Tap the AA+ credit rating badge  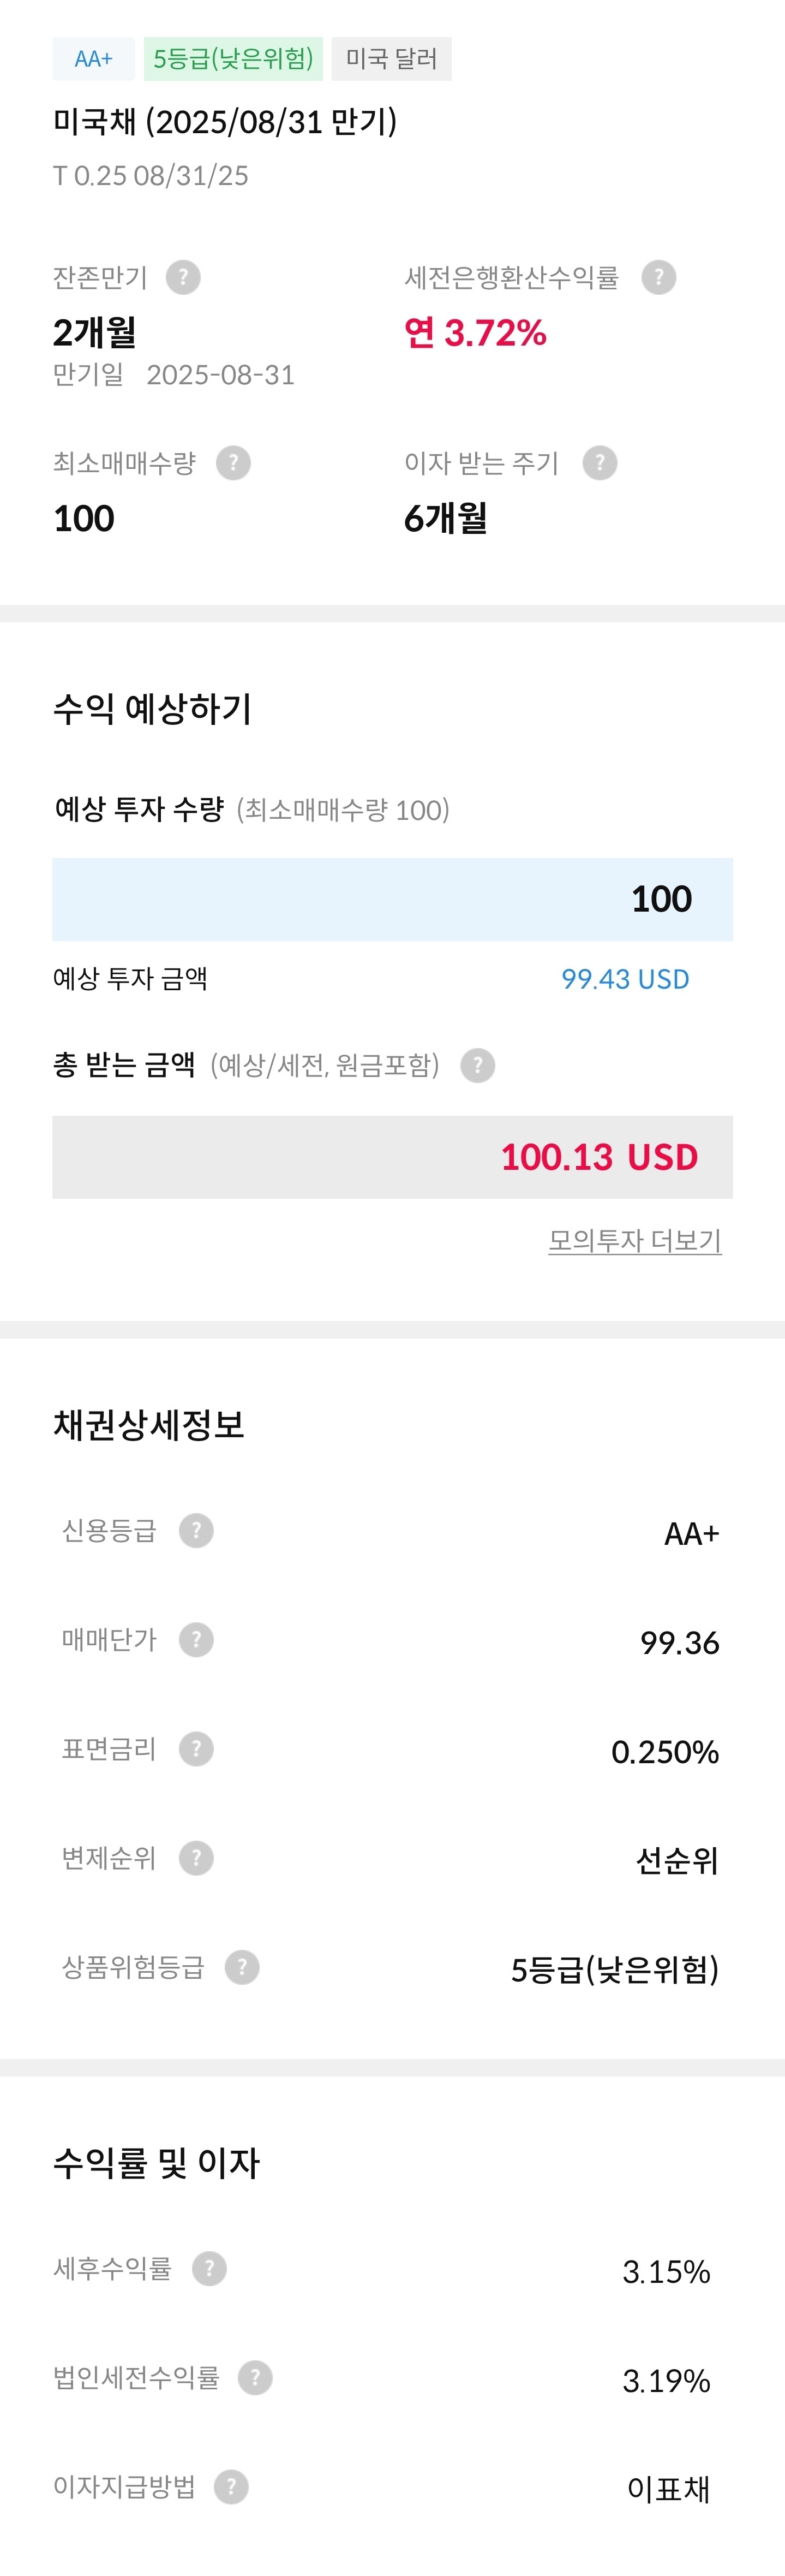94,59
